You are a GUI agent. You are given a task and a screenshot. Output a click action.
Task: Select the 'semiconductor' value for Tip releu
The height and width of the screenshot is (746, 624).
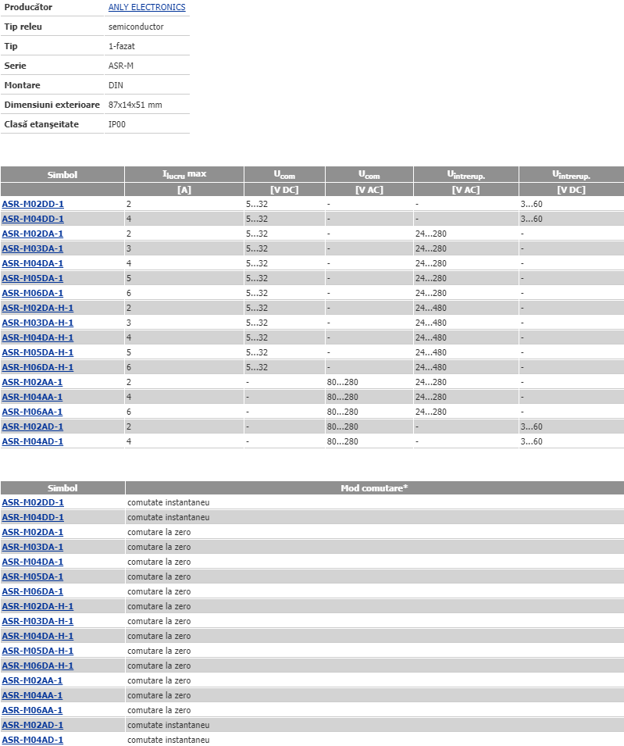(x=136, y=27)
